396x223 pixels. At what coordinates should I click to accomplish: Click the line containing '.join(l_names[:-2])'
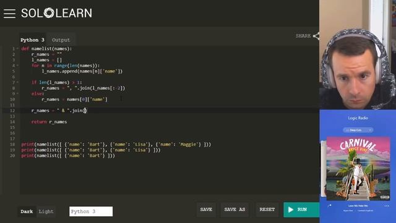coord(84,88)
